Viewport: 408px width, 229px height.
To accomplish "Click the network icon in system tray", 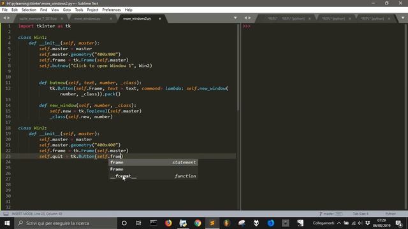I will click(353, 223).
